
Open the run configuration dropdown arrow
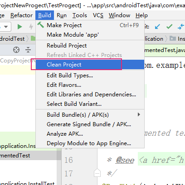coord(6,27)
